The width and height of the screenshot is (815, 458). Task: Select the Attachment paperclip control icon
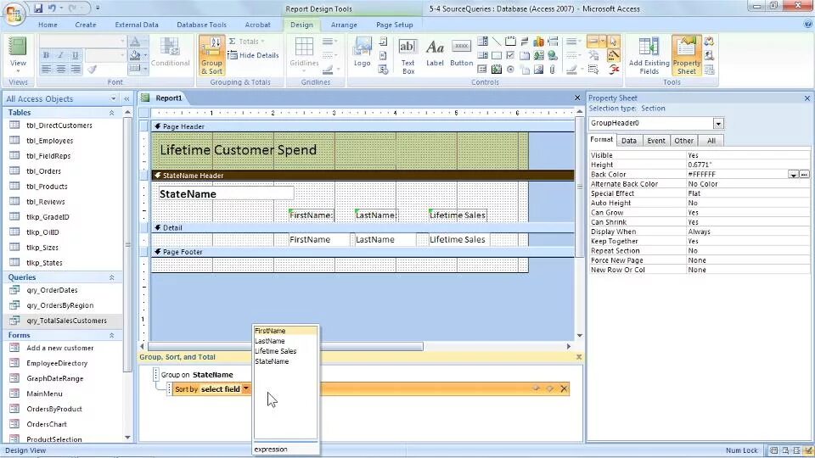pos(553,69)
